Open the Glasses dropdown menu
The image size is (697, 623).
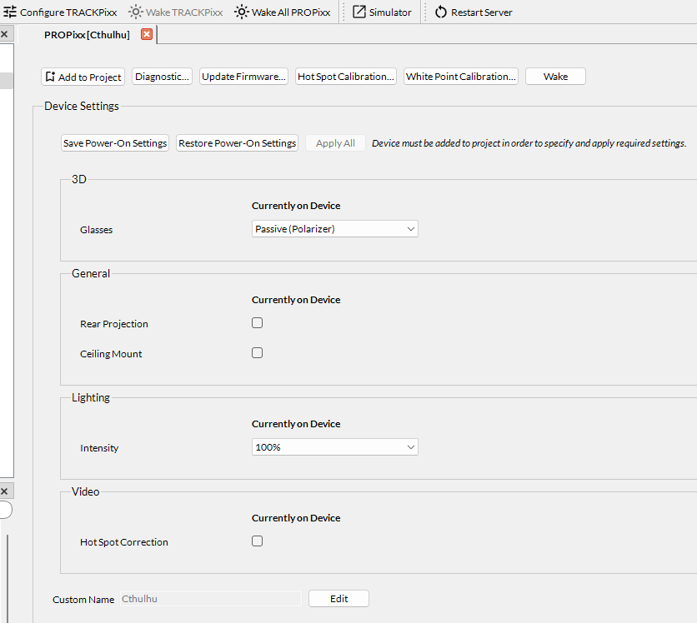(335, 229)
